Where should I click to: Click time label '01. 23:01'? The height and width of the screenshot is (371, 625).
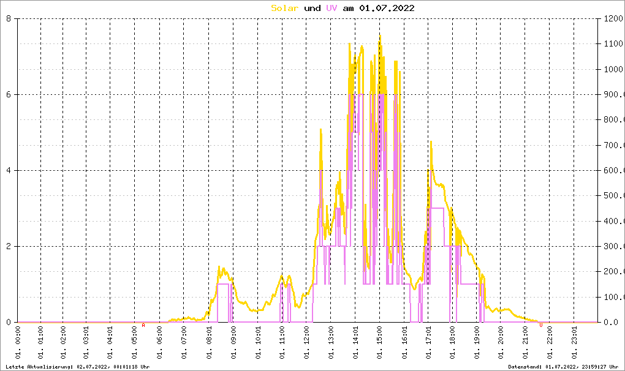pos(574,342)
